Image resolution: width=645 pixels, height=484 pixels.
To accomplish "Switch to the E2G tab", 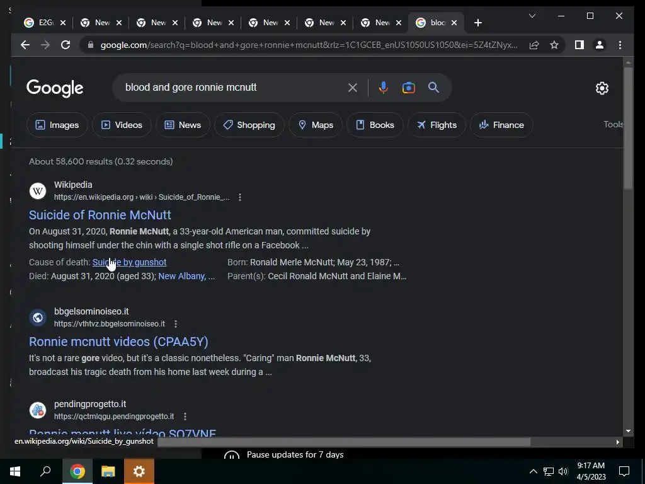I will point(41,23).
